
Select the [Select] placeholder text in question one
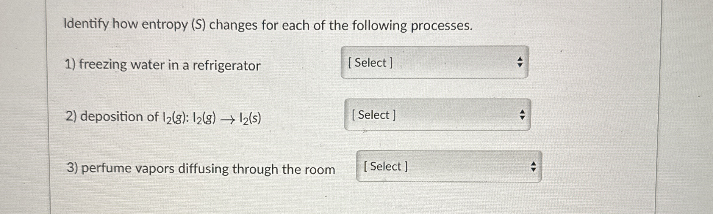point(371,62)
